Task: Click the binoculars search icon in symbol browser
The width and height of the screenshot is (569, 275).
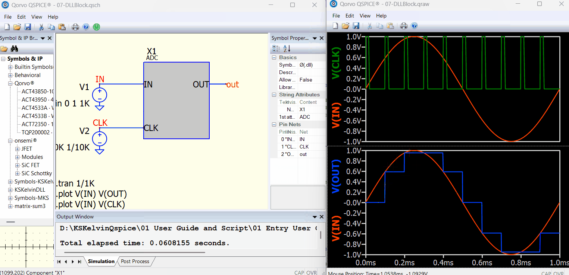Action: point(15,49)
